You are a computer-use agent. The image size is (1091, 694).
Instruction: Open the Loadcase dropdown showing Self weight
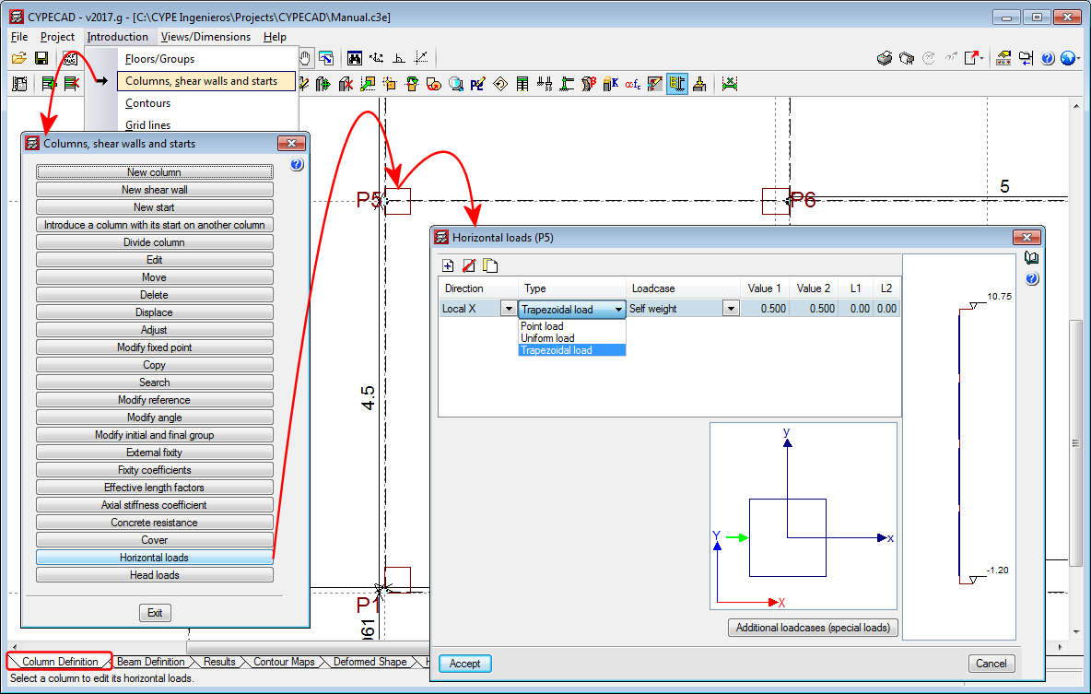click(x=731, y=310)
